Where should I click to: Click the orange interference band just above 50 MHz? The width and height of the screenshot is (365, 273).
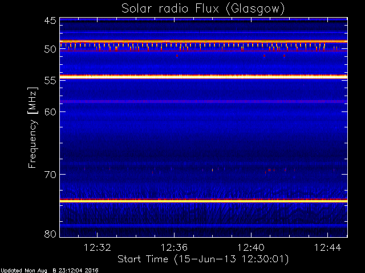(x=204, y=42)
